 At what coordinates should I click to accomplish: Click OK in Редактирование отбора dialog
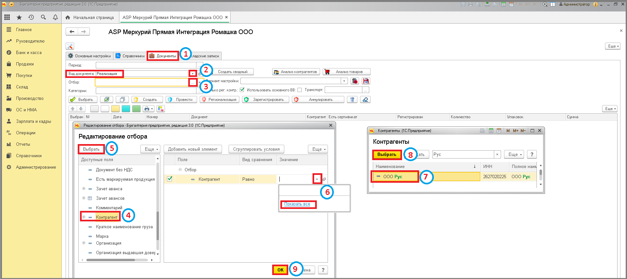point(280,270)
